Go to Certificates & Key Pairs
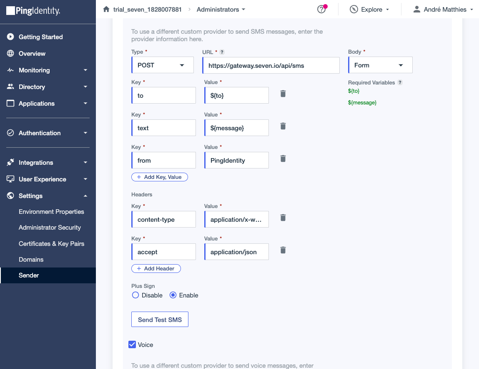479x369 pixels. (51, 244)
